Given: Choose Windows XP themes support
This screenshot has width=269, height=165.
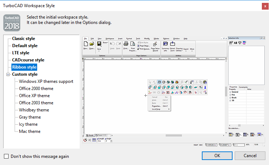Looking at the screenshot, I should tap(46, 81).
